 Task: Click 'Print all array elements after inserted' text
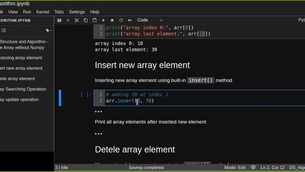tap(151, 122)
